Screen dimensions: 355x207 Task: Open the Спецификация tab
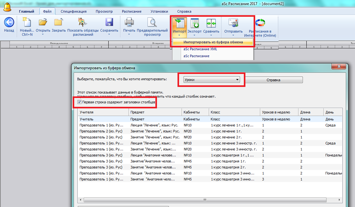point(74,11)
